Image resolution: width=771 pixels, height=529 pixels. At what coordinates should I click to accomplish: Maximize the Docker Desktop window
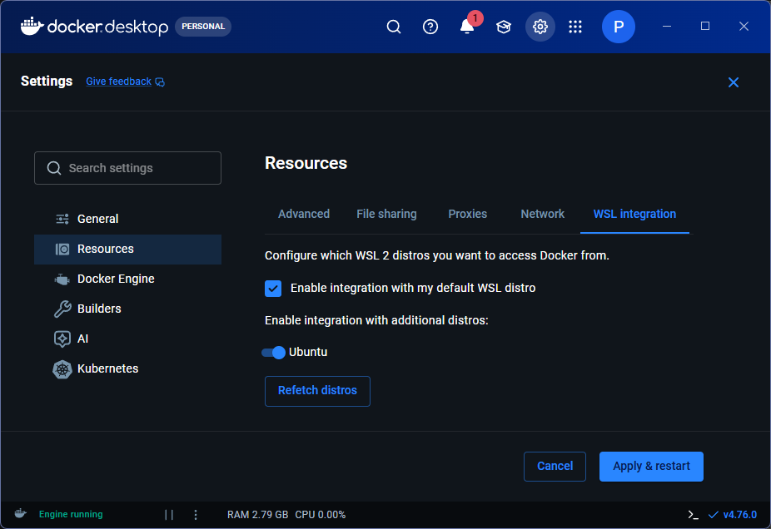(x=705, y=26)
